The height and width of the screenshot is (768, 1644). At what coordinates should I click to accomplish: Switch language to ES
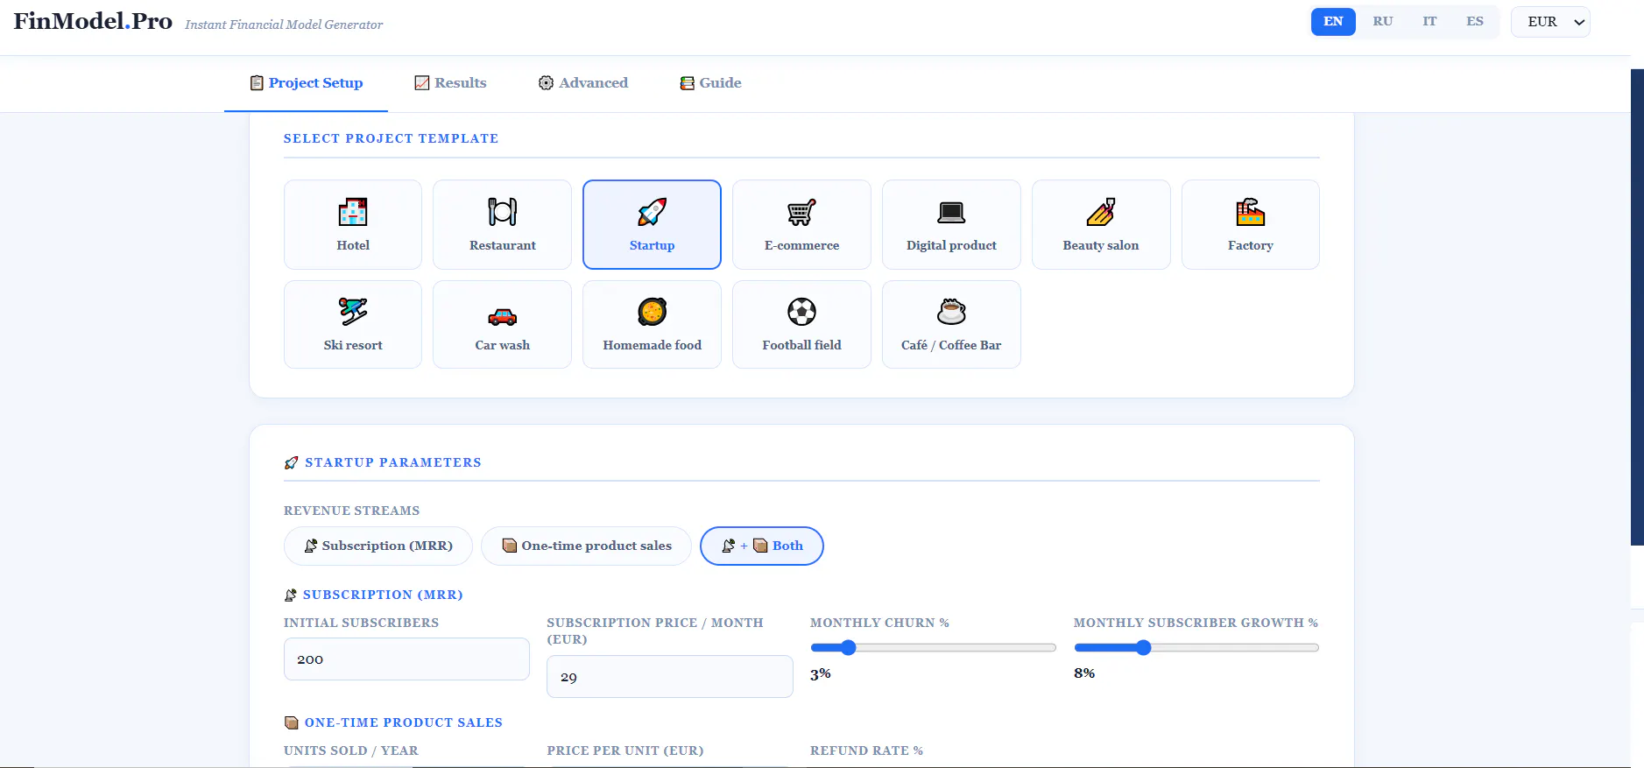point(1475,22)
